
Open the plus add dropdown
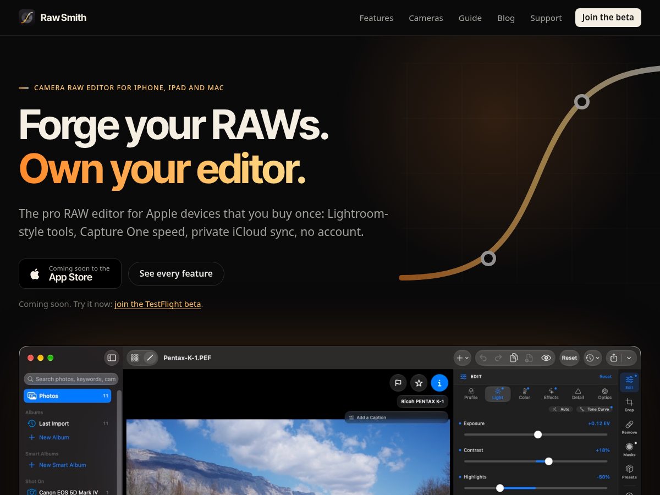click(463, 358)
